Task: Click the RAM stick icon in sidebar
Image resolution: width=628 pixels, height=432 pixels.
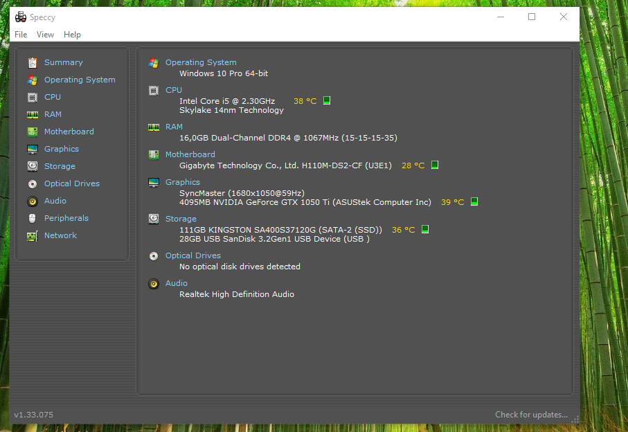Action: click(x=33, y=115)
